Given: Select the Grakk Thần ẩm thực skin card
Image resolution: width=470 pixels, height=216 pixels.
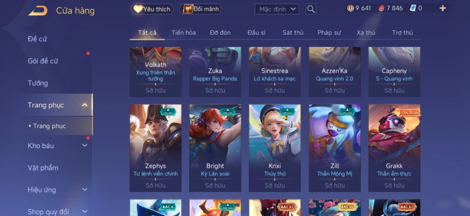Looking at the screenshot, I should click(x=394, y=148).
